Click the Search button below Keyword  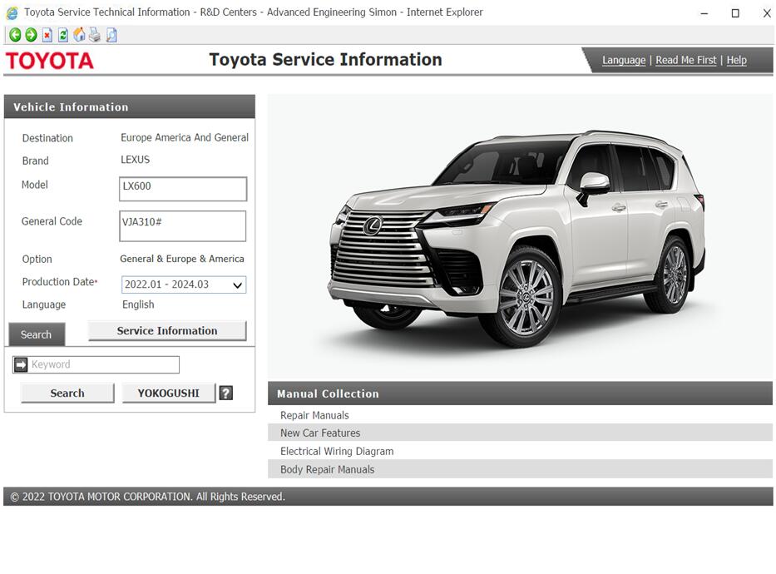(x=67, y=393)
